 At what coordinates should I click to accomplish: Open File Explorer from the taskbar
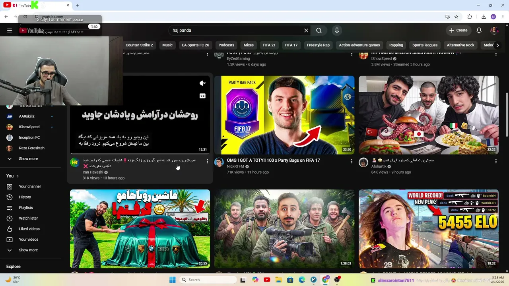(279, 280)
